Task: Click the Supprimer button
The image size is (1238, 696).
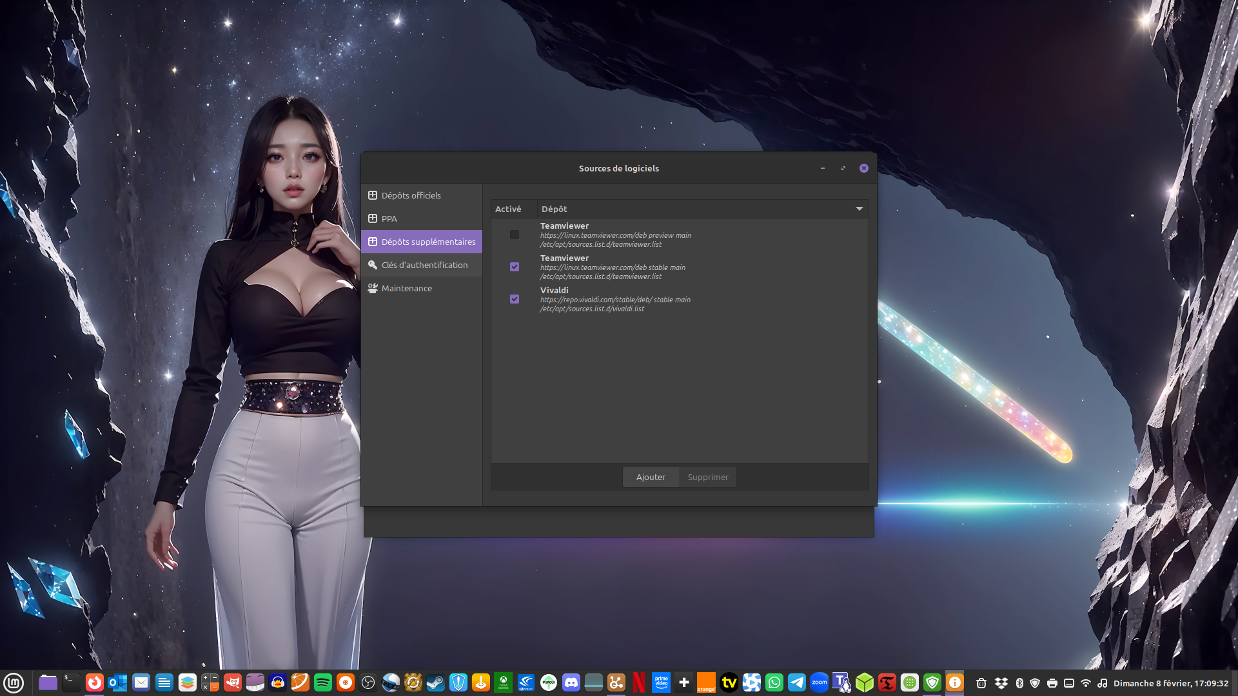Action: click(x=707, y=477)
